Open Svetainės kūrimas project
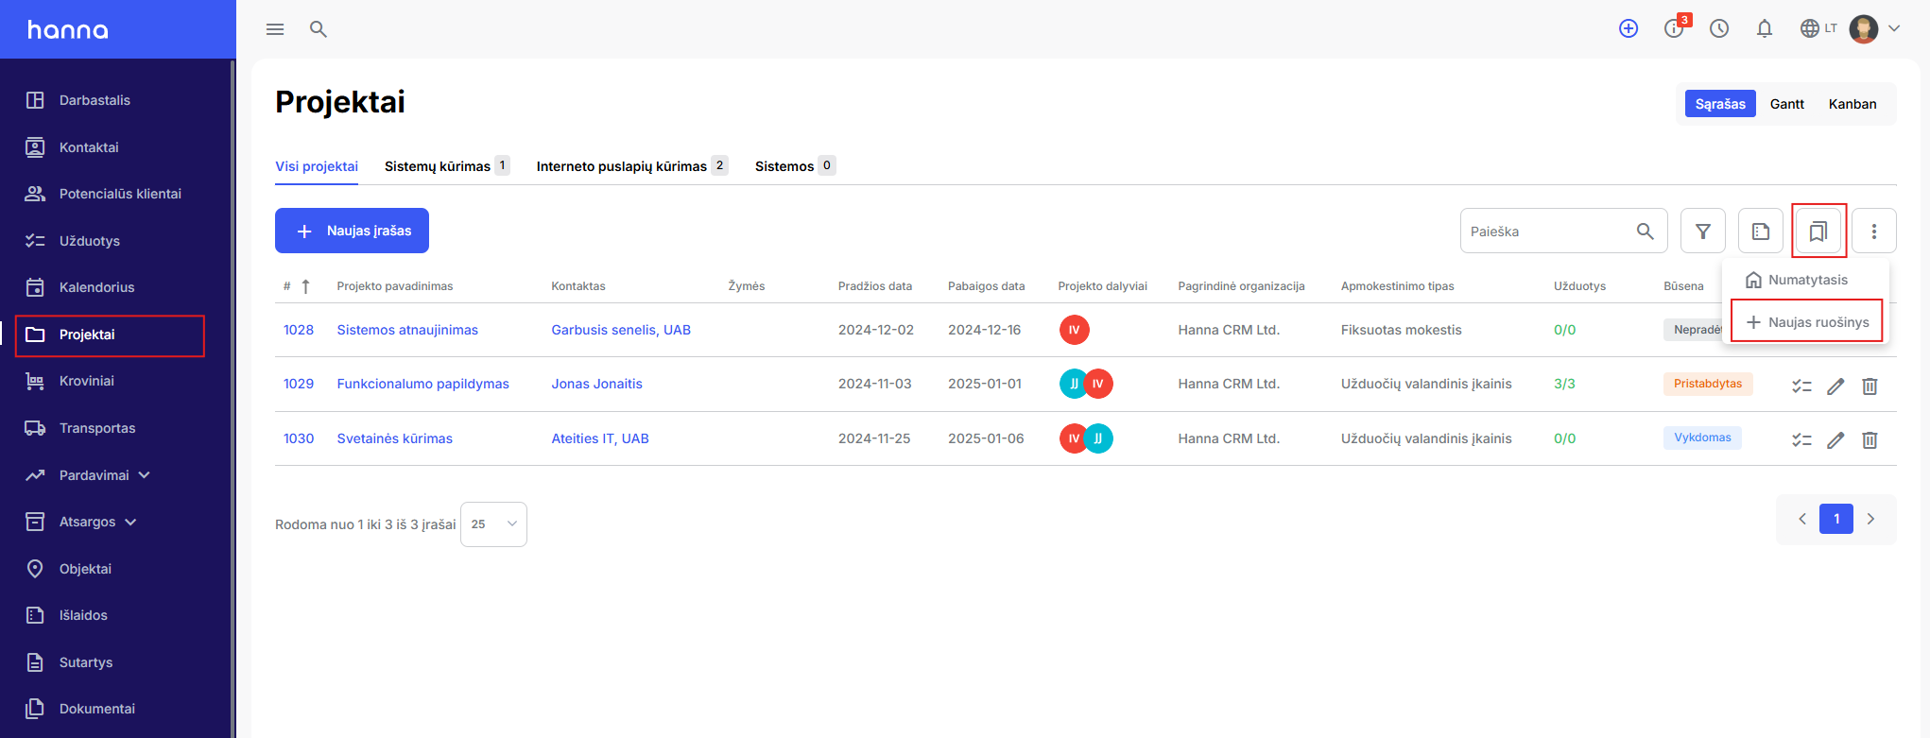 tap(394, 438)
